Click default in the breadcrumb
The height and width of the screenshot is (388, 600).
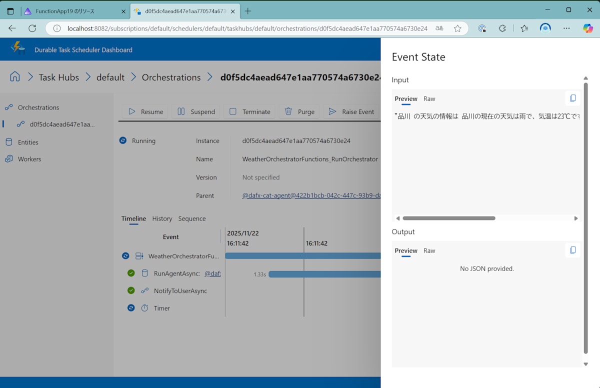[x=110, y=77]
